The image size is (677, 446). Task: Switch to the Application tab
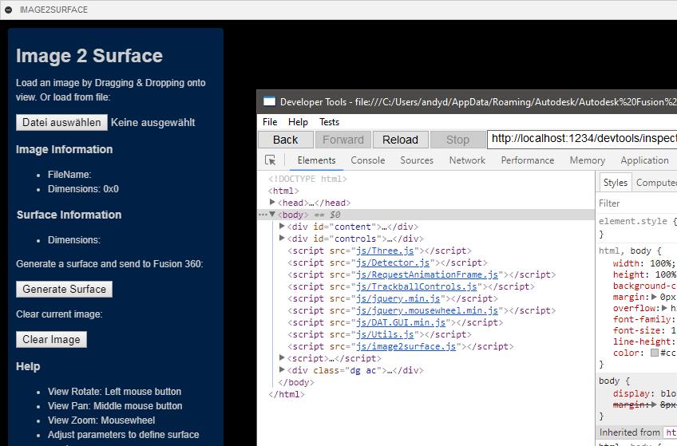(x=644, y=160)
